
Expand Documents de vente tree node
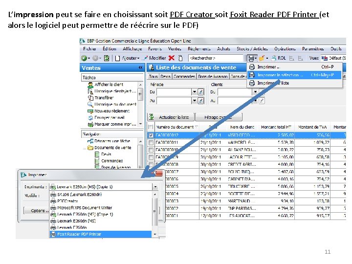point(85,148)
